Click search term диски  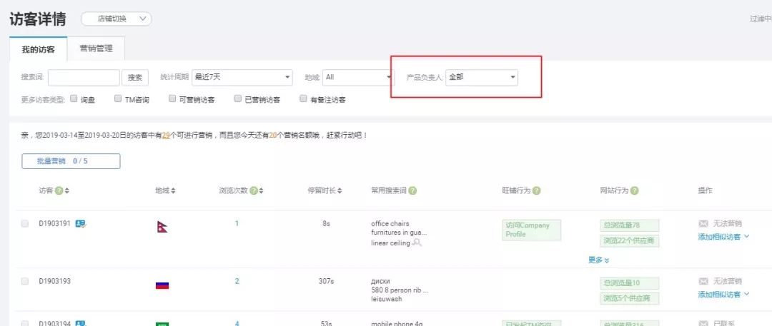[x=380, y=281]
